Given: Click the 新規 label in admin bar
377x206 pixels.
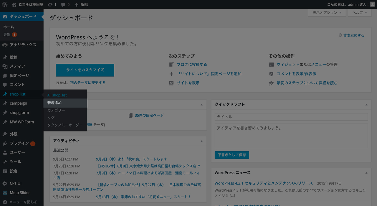Looking at the screenshot, I should pos(84,5).
